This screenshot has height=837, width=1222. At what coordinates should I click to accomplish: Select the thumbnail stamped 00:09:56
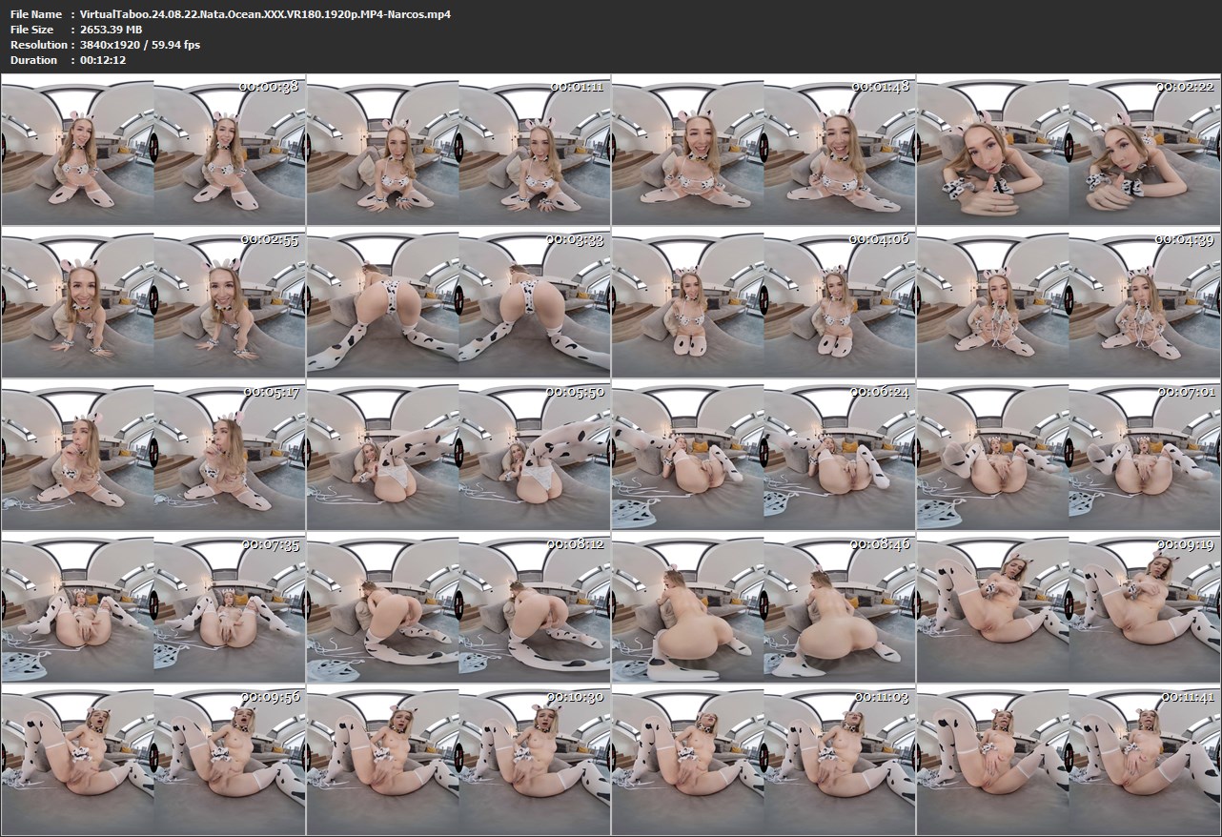coord(153,760)
